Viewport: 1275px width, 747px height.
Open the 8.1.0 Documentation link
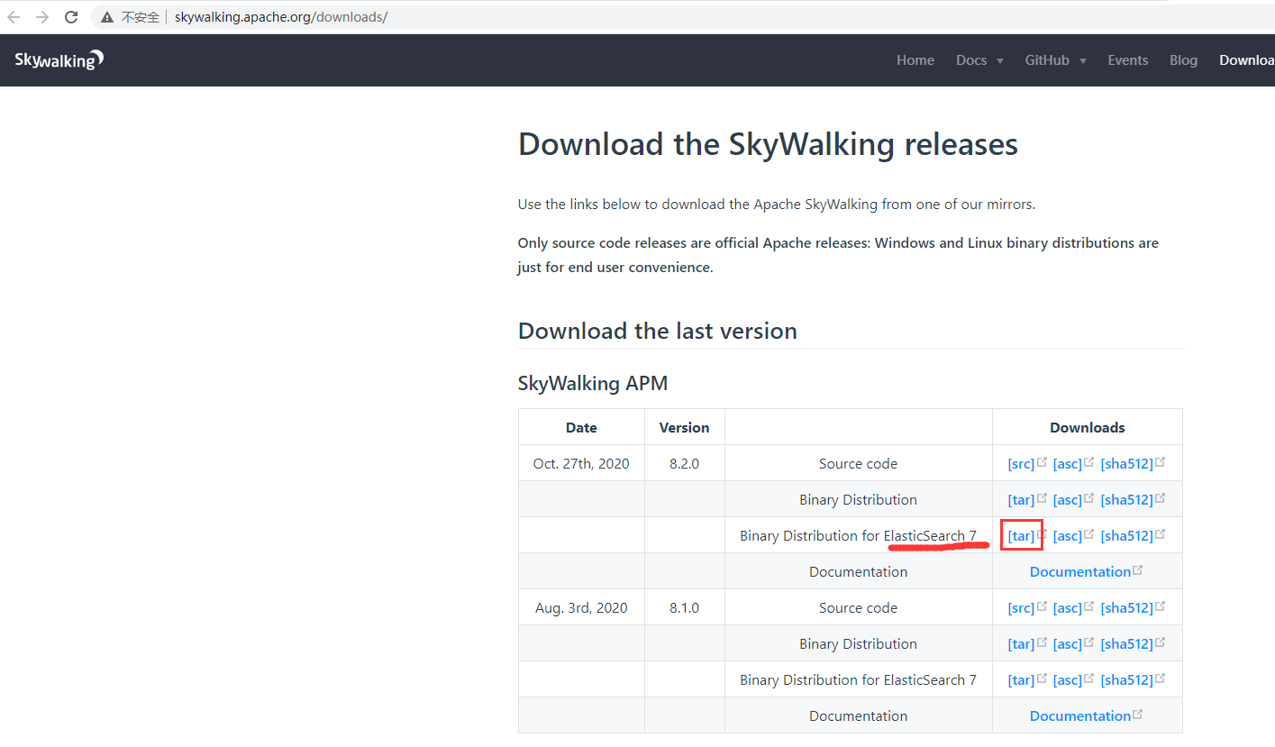[x=1080, y=716]
